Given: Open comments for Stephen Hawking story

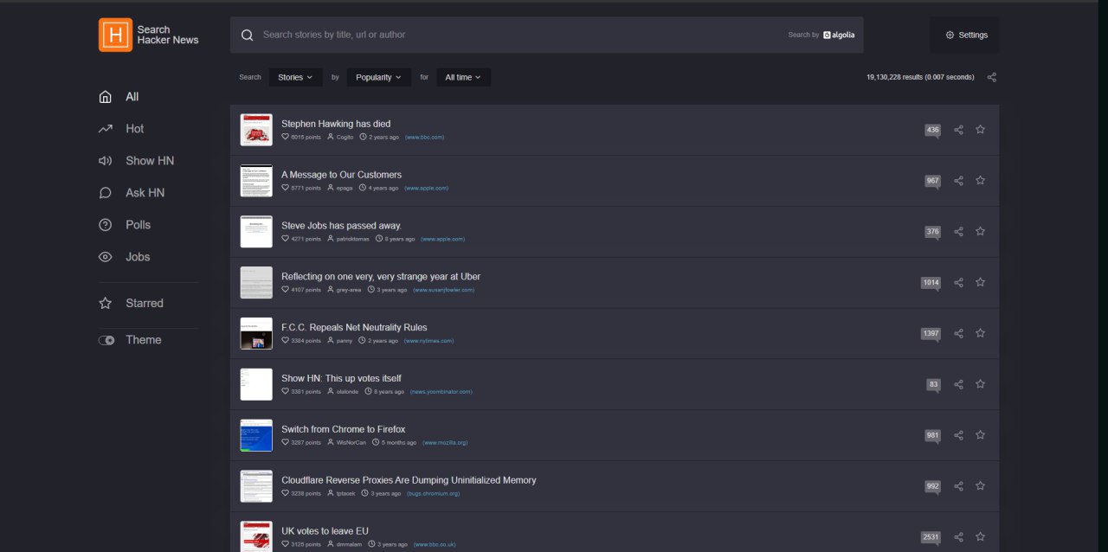Looking at the screenshot, I should (x=932, y=131).
